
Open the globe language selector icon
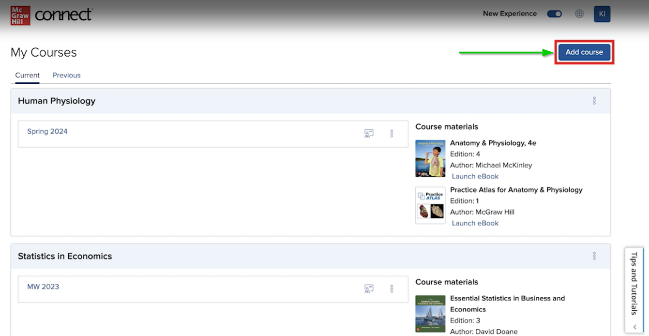pos(579,14)
